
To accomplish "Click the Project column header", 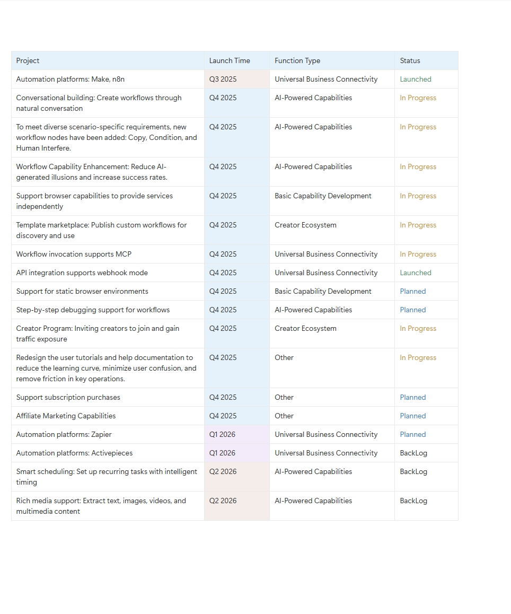I will pos(28,60).
